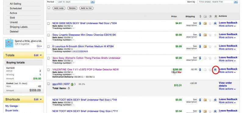
Task: Check box for VALENTINE One Radar Detector
Action: [48, 70]
